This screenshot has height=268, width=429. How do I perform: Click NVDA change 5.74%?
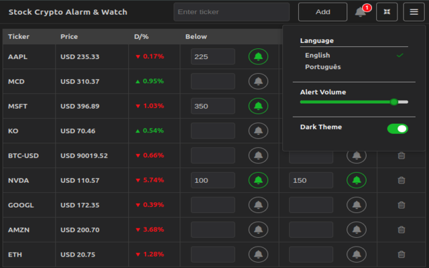coord(149,180)
